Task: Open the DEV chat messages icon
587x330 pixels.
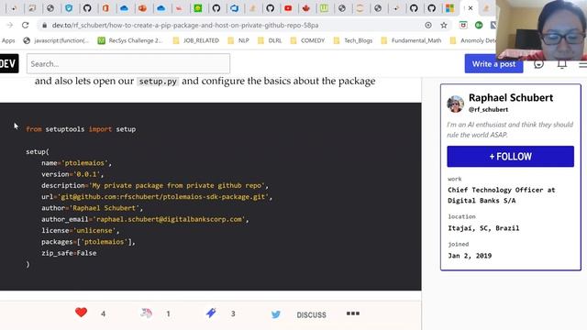Action: (538, 64)
